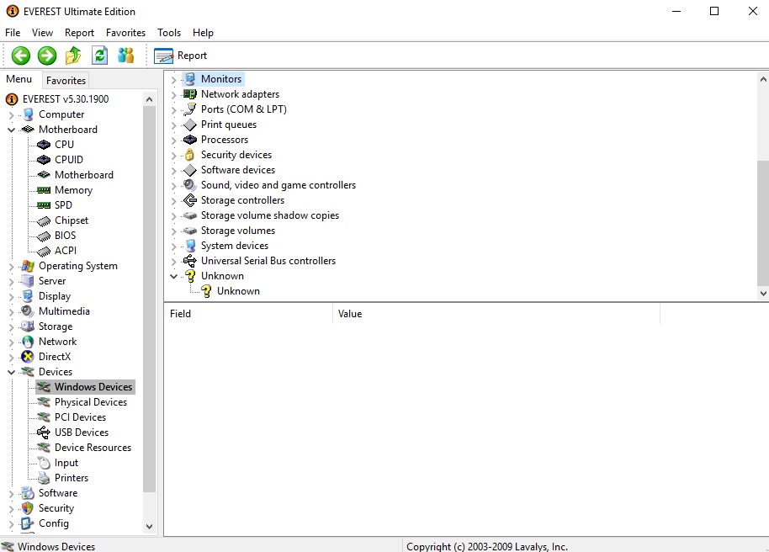Click the Universal Serial Bus controllers icon
The height and width of the screenshot is (552, 769).
tap(190, 261)
